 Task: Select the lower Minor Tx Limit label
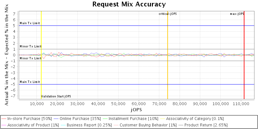click(x=30, y=58)
